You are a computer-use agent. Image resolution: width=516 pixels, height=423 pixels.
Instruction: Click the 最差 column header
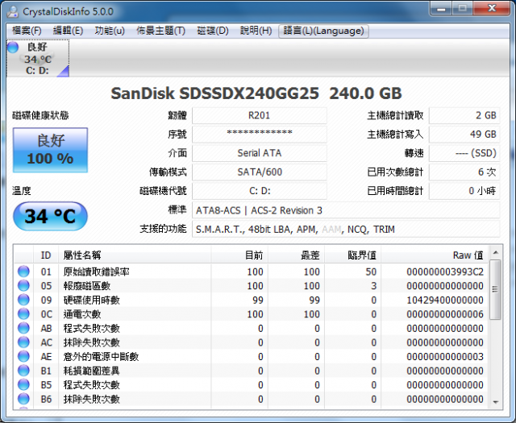pos(296,255)
